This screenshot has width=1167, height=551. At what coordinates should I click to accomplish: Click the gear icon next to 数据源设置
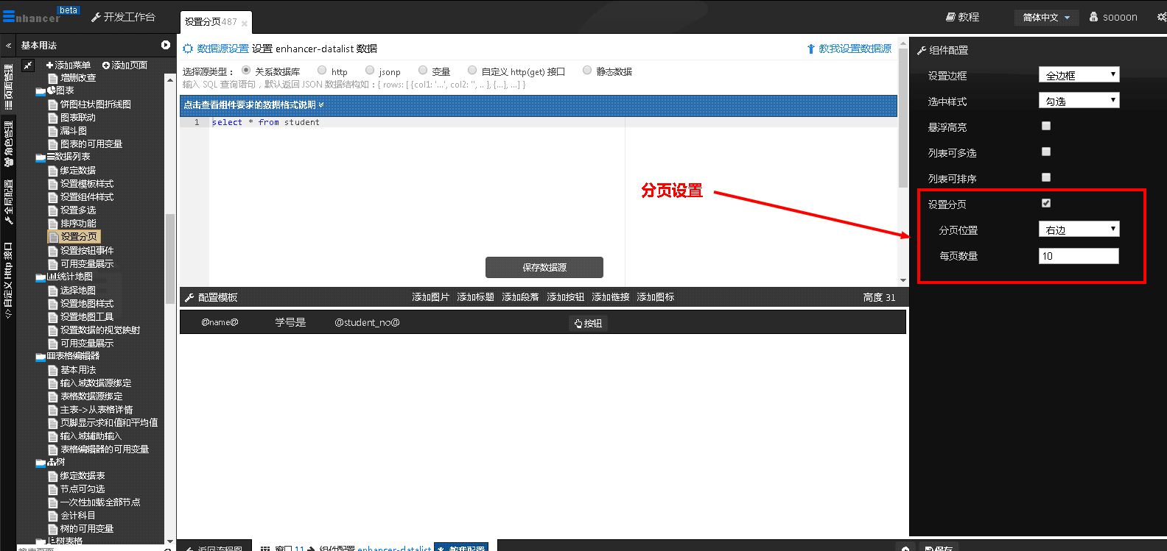pos(188,49)
